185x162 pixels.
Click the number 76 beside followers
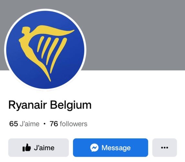point(54,124)
